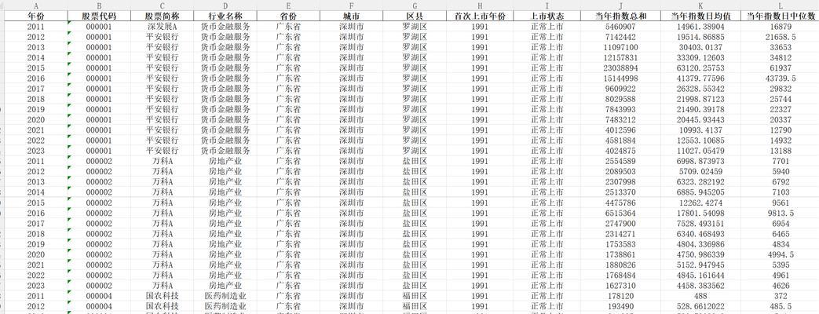819x314 pixels.
Task: Click the cell showing 528.6612022
Action: (700, 306)
